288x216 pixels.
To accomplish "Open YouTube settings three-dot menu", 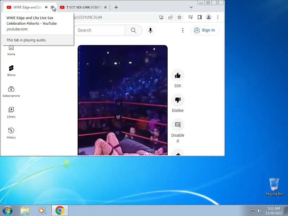I will [x=183, y=30].
